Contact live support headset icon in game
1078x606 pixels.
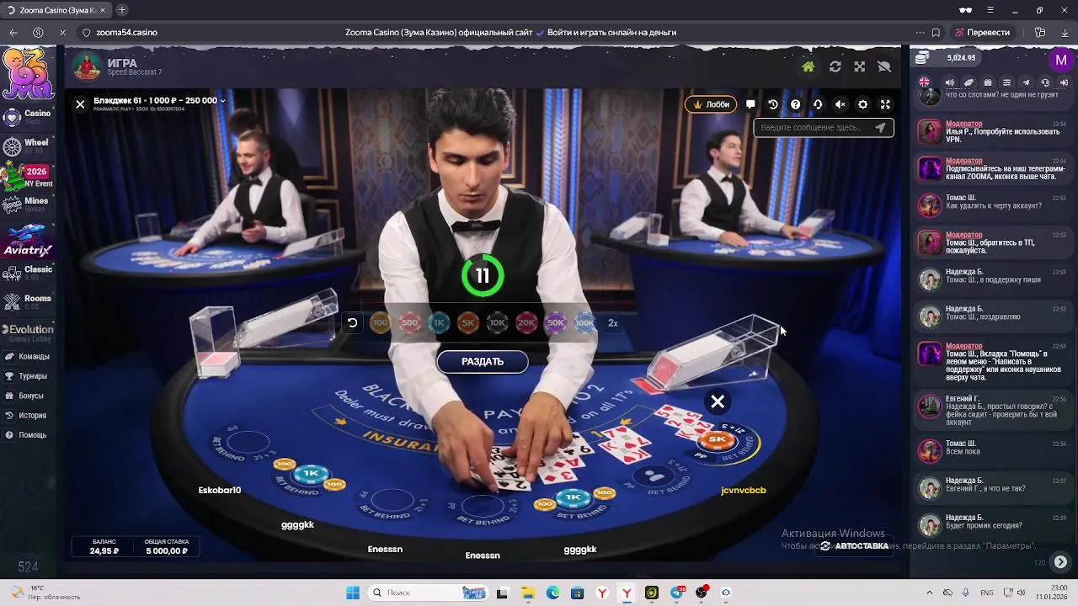tap(818, 104)
